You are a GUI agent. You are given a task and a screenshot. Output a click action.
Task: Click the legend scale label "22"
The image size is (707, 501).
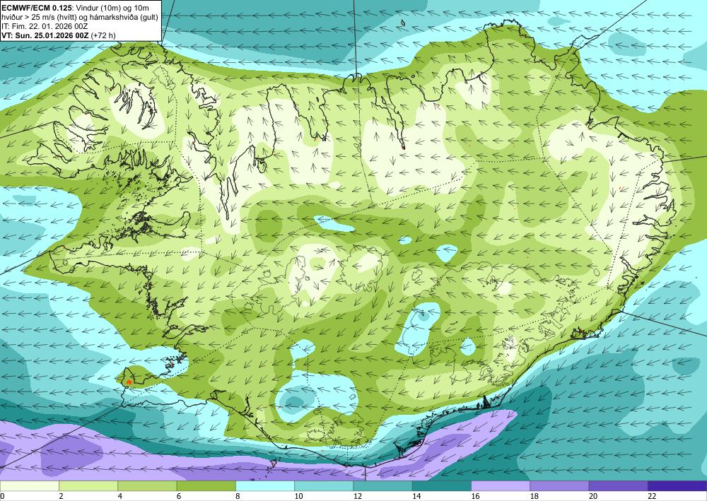coord(652,497)
